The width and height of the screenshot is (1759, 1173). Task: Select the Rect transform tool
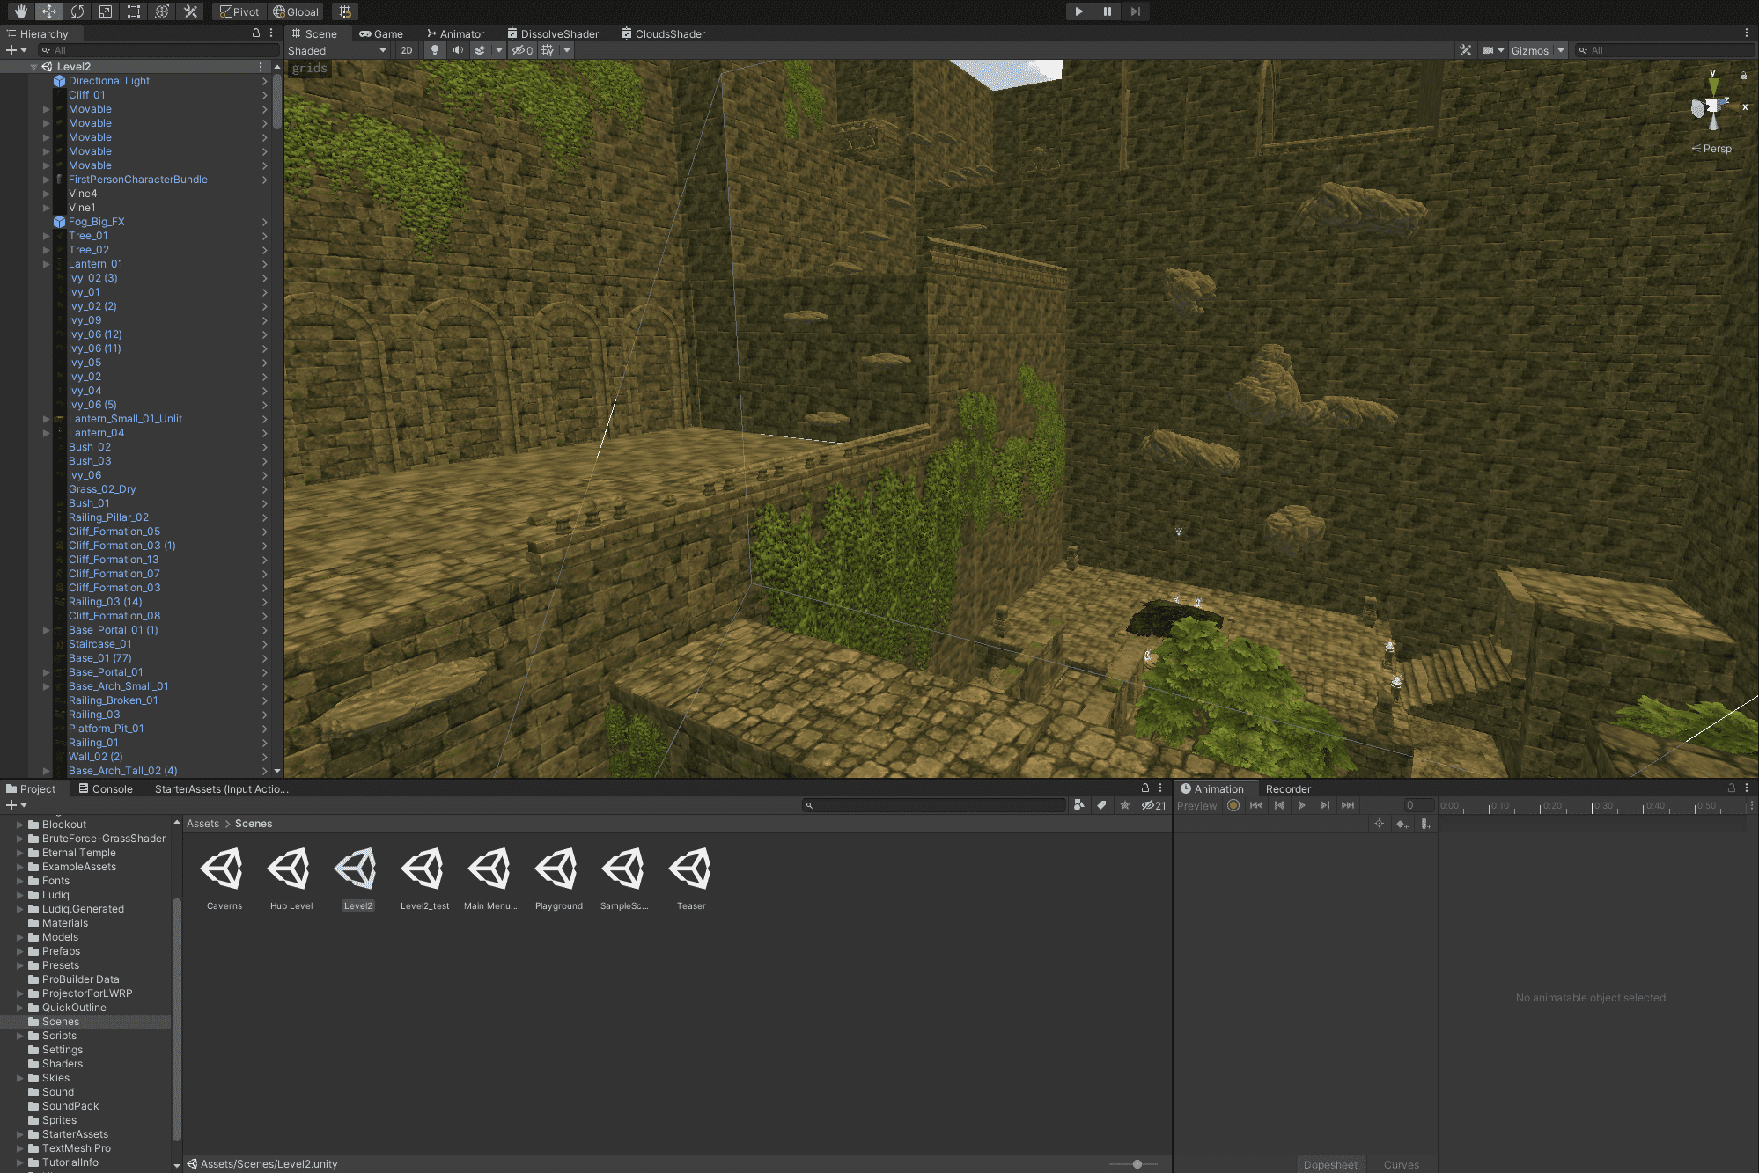[134, 11]
